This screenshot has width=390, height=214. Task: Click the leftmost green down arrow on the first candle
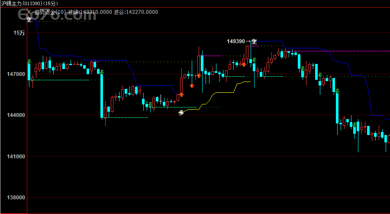29,62
